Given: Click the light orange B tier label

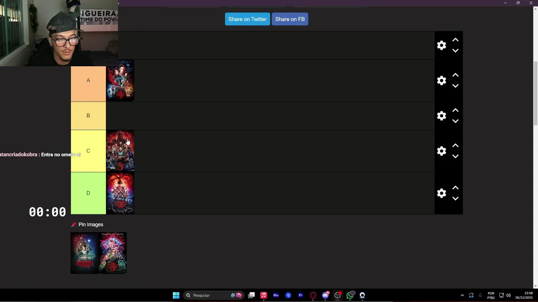Looking at the screenshot, I should coord(88,116).
